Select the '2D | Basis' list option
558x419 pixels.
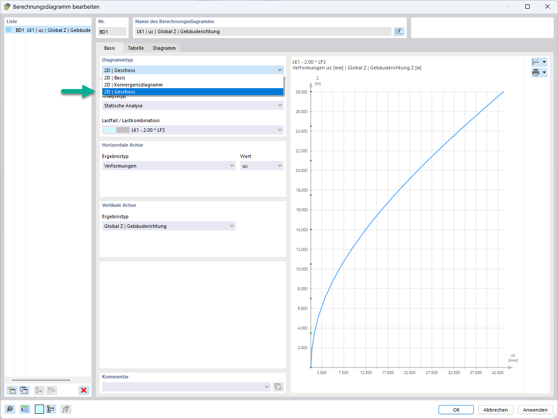tap(193, 78)
